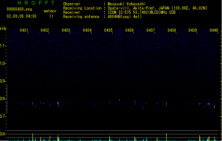Image resolution: width=222 pixels, height=141 pixels.
Task: Click the 0436 time marker
Action: 130,30
